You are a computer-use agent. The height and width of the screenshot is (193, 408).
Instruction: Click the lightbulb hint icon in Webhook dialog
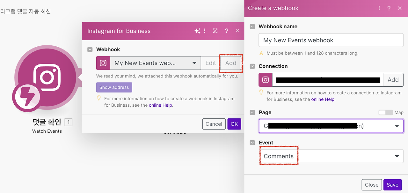tap(99, 98)
